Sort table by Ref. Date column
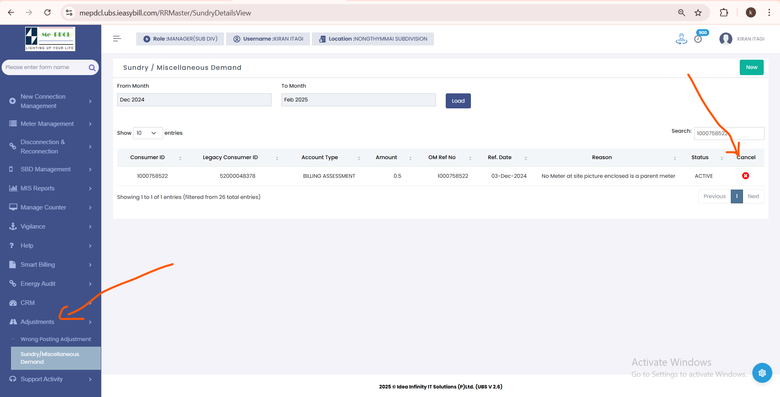This screenshot has height=397, width=780. click(503, 158)
